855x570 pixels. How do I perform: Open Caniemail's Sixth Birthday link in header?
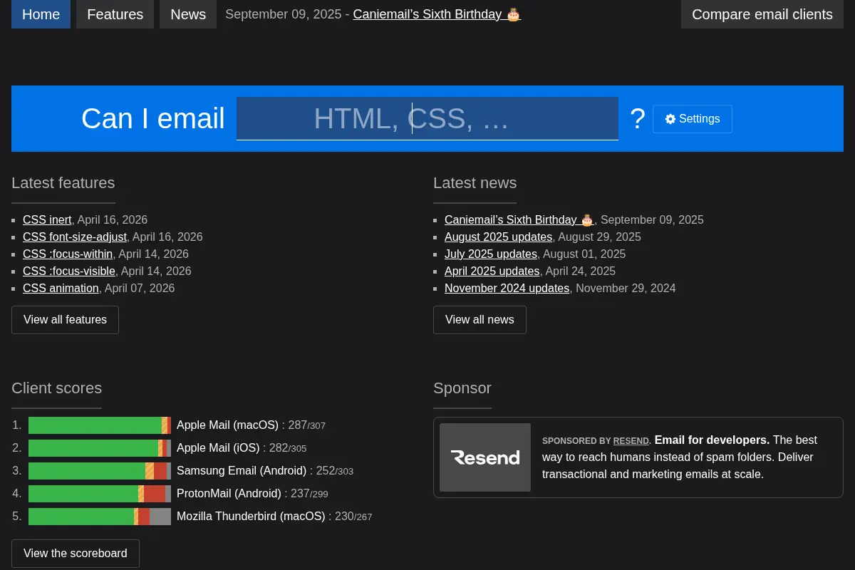tap(437, 14)
